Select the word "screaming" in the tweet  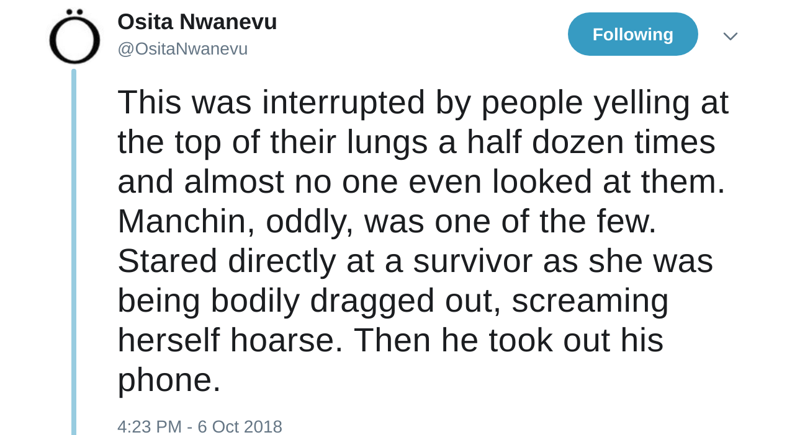coord(590,301)
